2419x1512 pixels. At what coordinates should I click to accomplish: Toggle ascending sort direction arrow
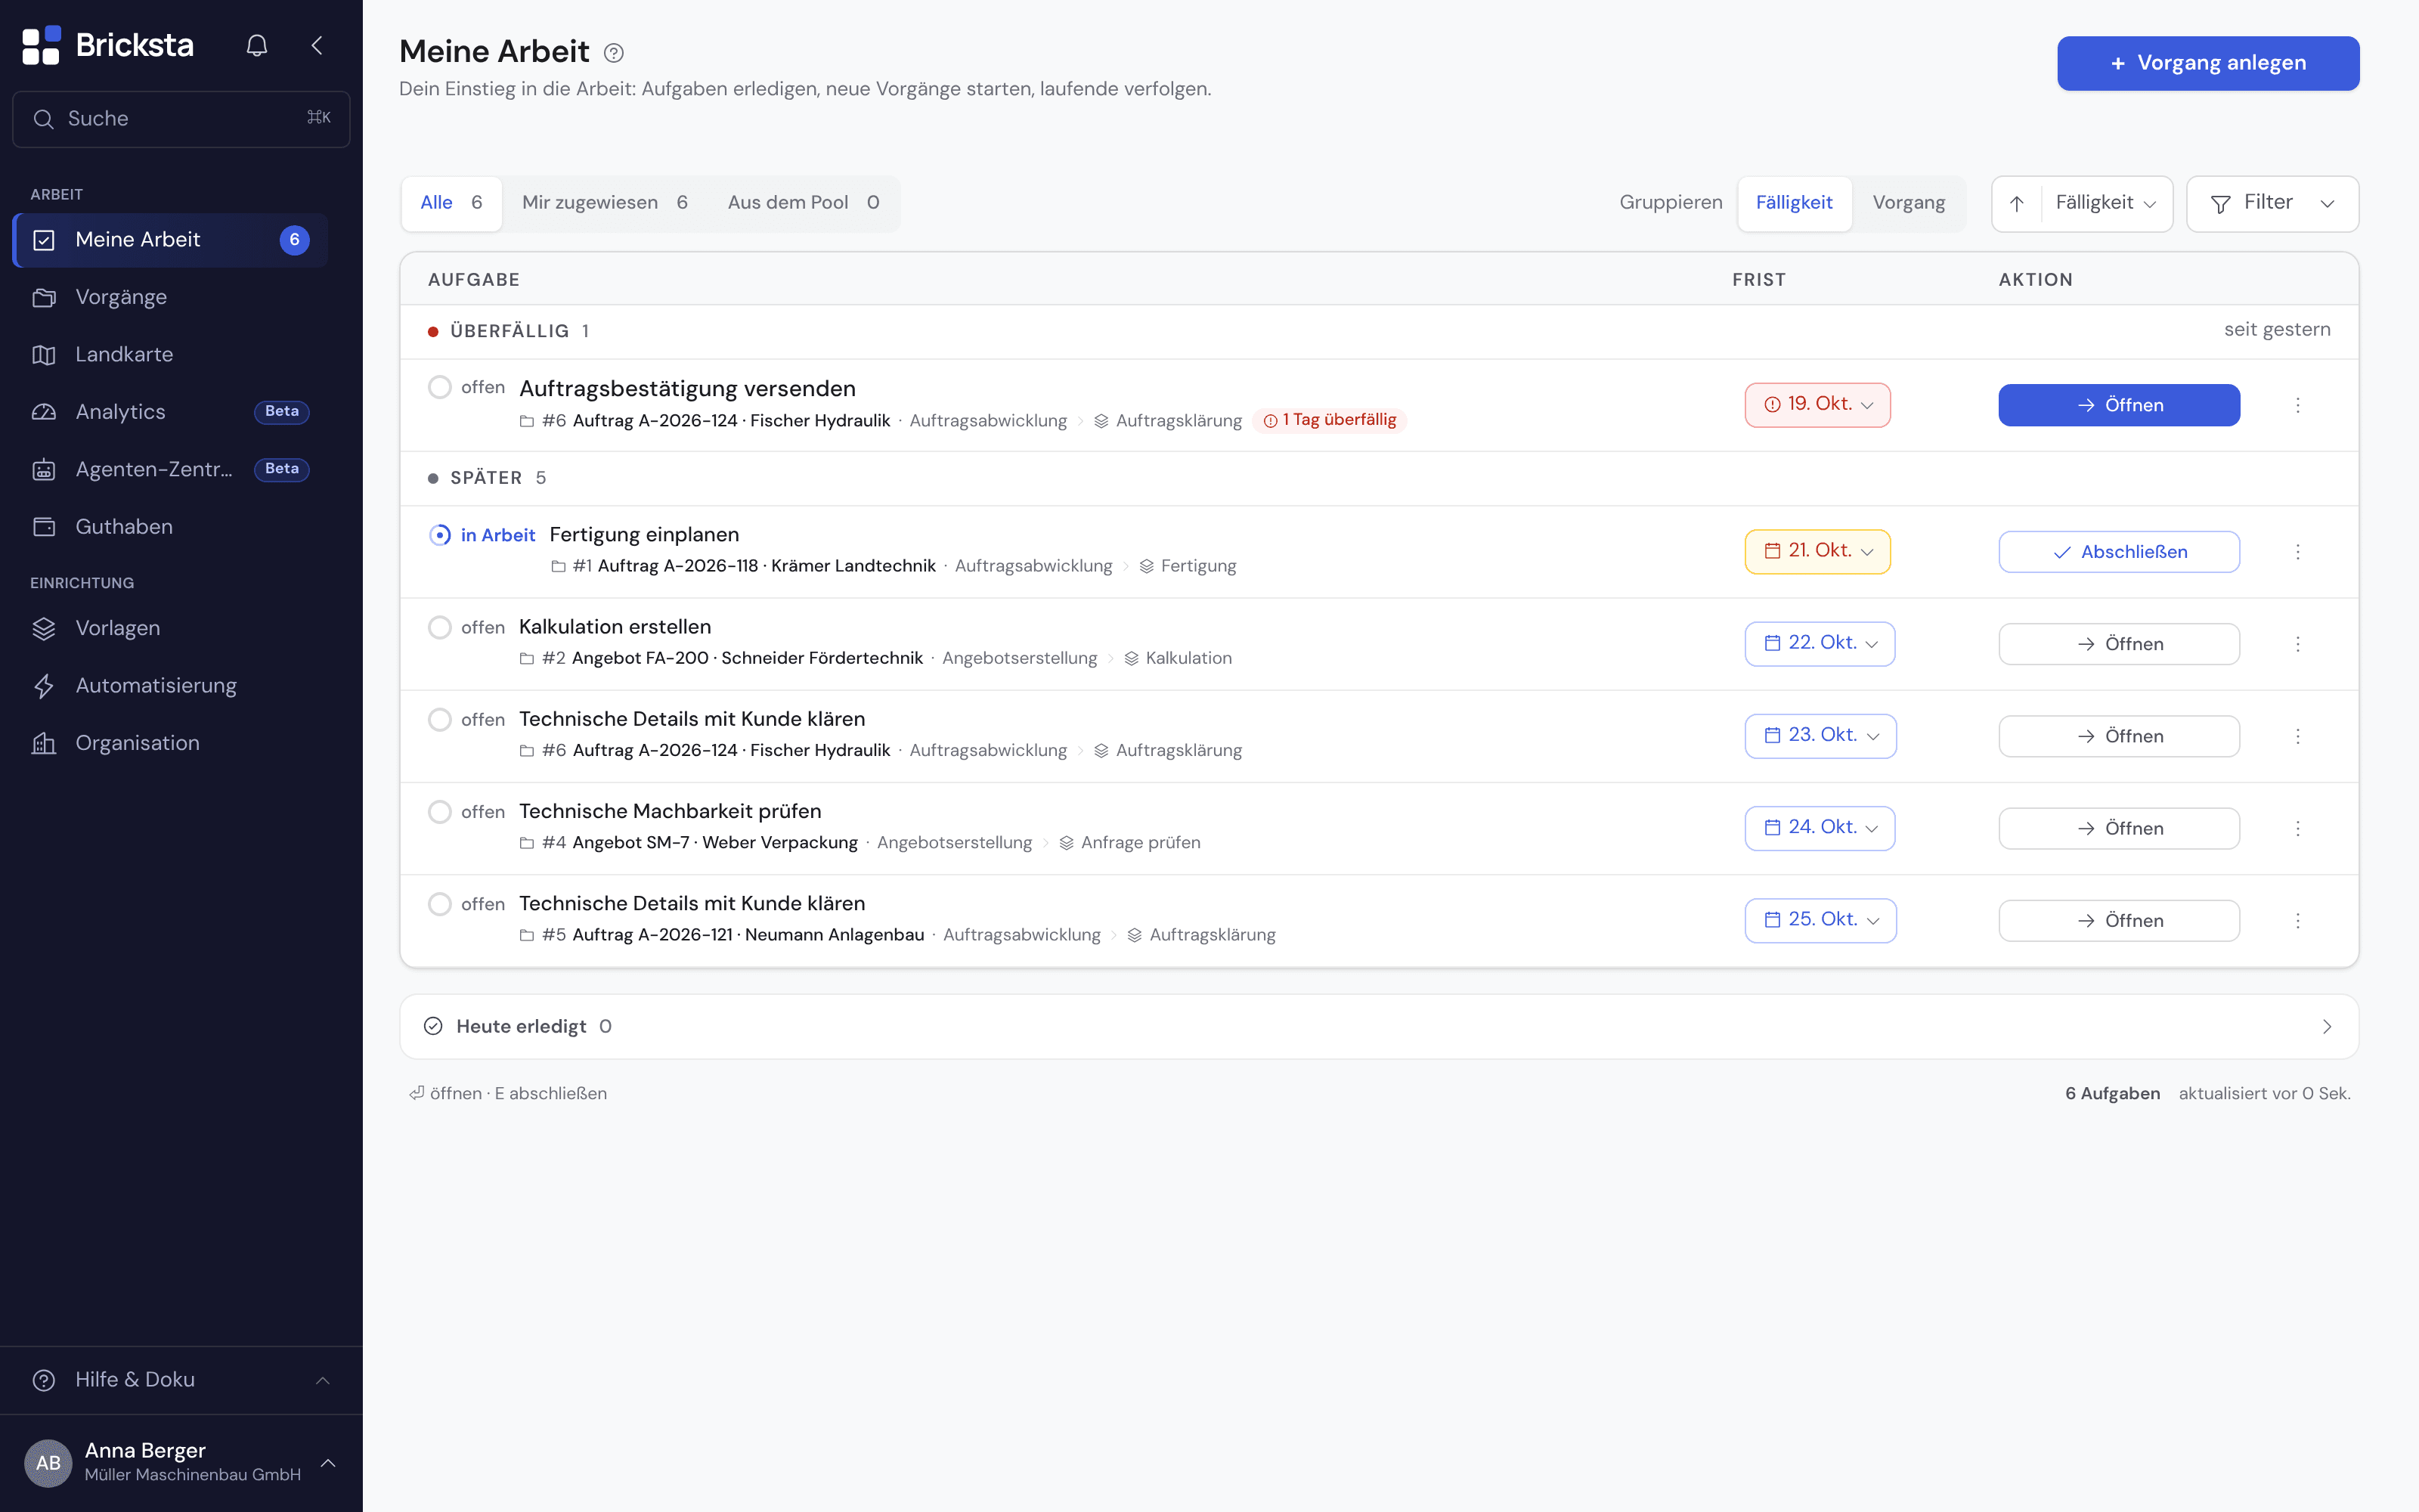tap(2016, 203)
